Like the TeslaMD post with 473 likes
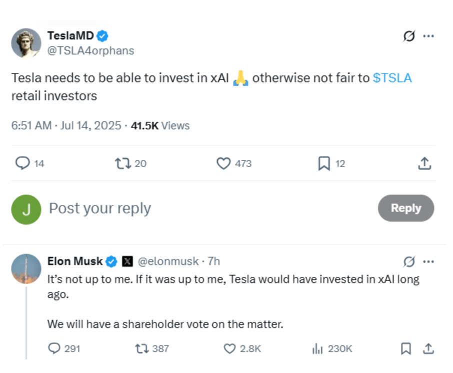Image resolution: width=453 pixels, height=373 pixels. click(x=223, y=163)
